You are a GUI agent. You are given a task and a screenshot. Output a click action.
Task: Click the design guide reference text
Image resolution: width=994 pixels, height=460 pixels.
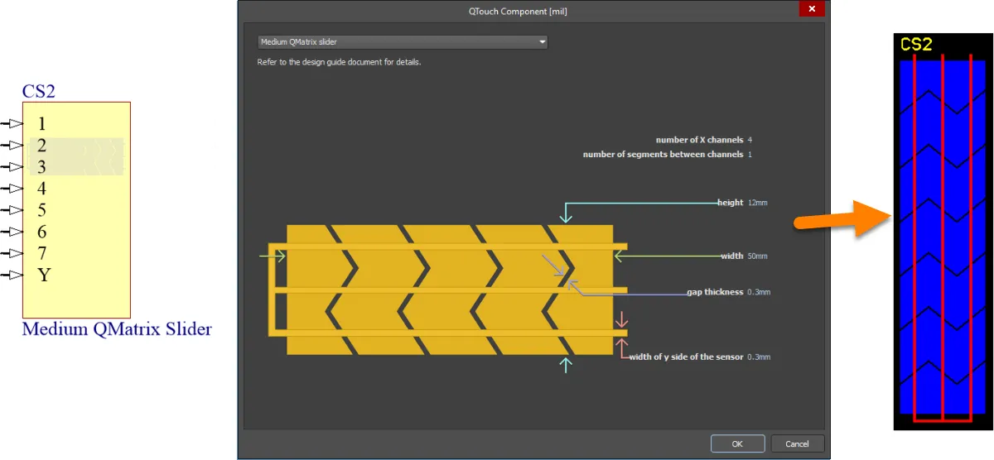coord(340,62)
